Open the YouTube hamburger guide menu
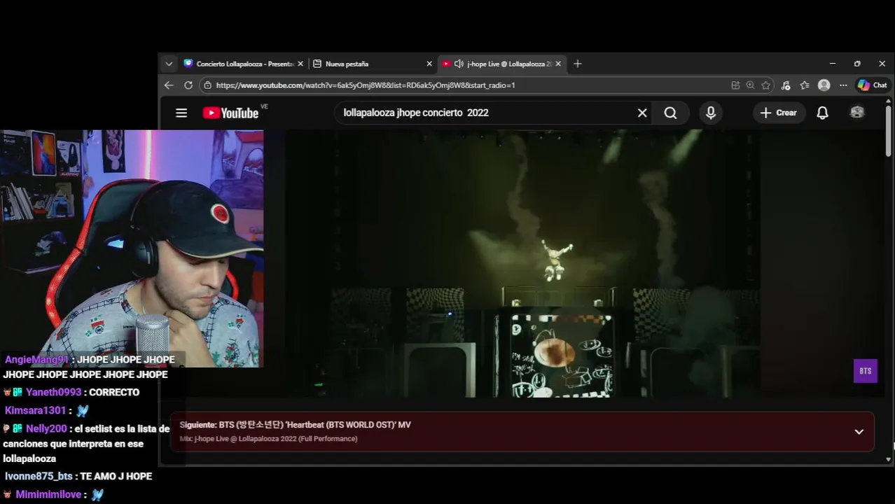Screen dimensions: 895x504 click(x=181, y=113)
